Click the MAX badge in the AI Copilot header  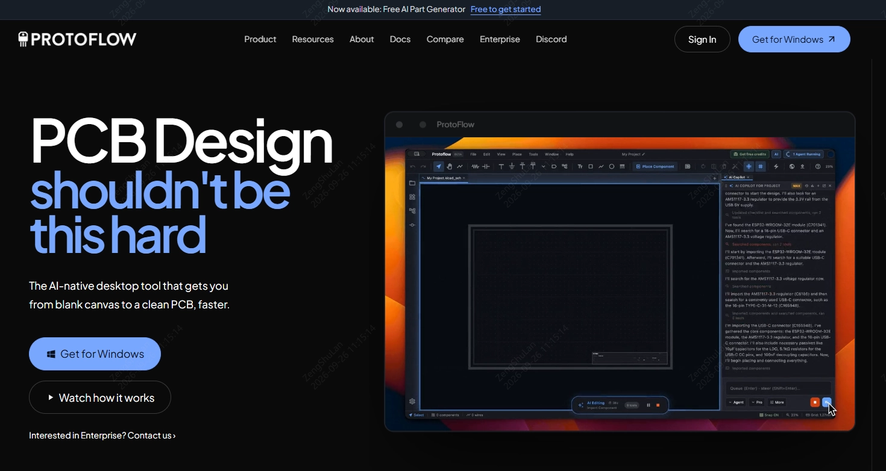[x=796, y=186]
